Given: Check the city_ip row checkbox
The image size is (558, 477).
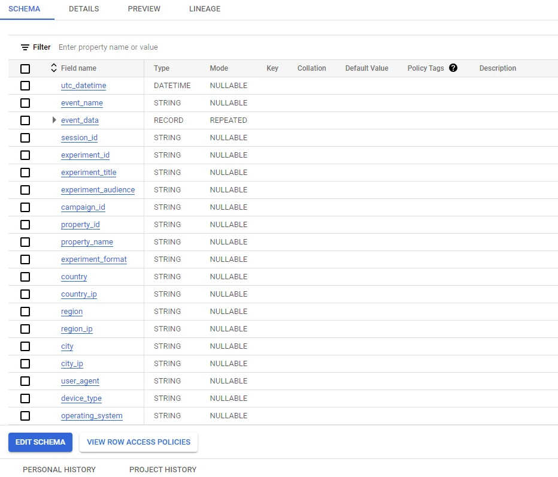Looking at the screenshot, I should pos(25,364).
